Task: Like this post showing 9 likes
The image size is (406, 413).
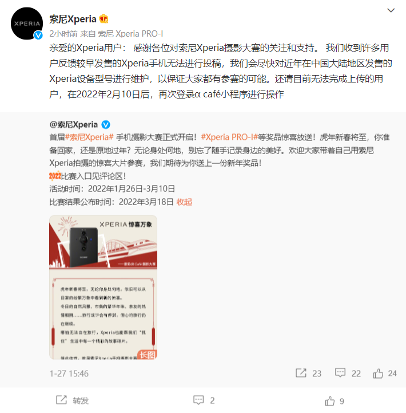Action: (335, 401)
